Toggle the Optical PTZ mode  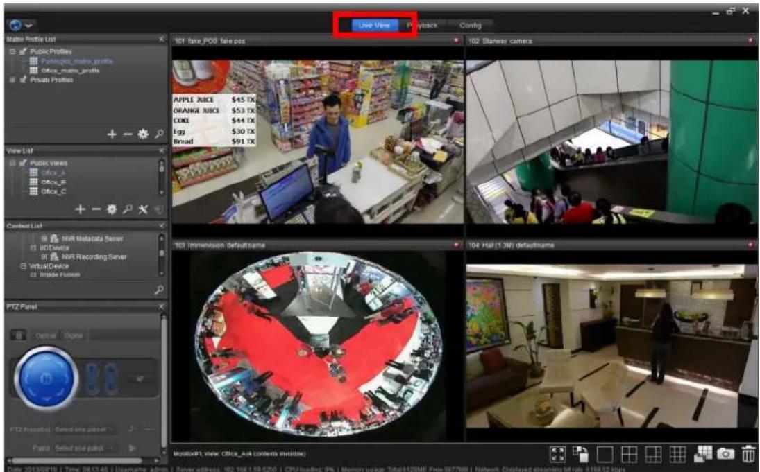tap(45, 335)
